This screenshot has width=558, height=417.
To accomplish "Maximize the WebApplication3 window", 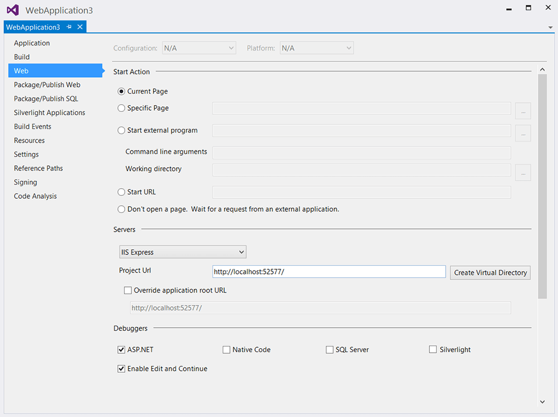I will pos(528,8).
